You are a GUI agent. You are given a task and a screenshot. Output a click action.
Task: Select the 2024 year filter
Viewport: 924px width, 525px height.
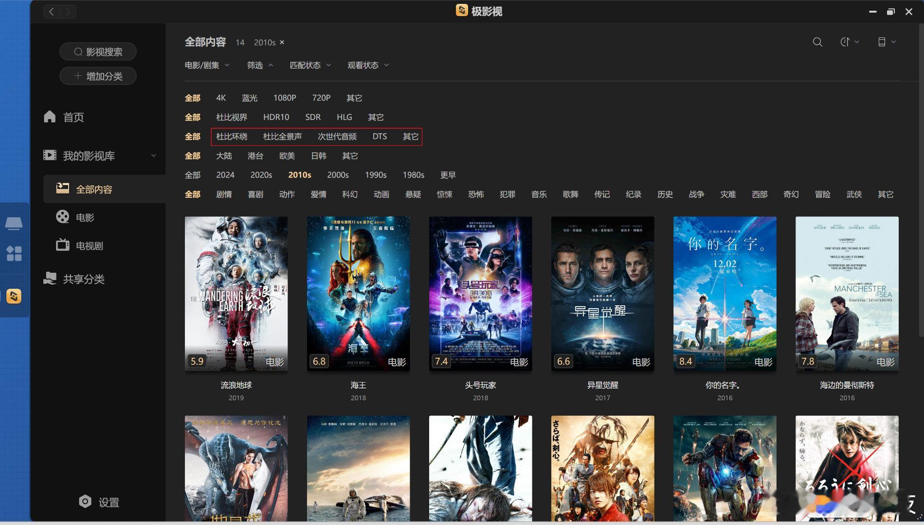point(225,175)
